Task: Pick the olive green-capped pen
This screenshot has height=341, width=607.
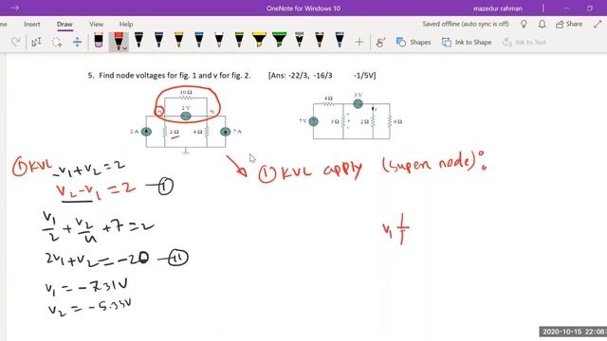Action: tap(239, 40)
